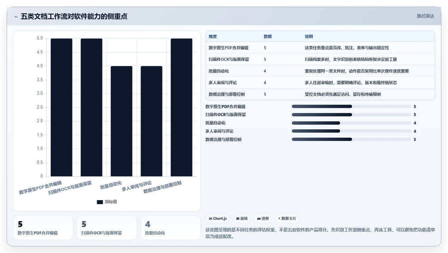
Task: Open the data card 批量自动化
Action: [171, 227]
